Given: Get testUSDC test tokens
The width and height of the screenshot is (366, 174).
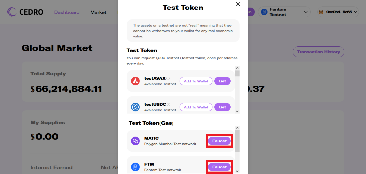Looking at the screenshot, I should (222, 107).
